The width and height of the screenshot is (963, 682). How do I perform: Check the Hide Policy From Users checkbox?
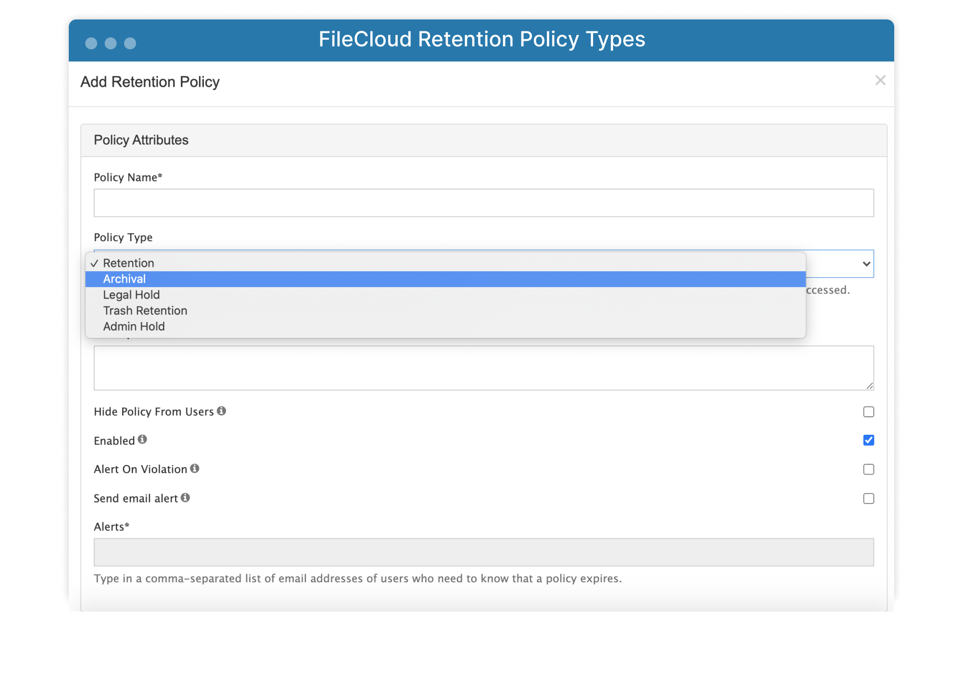click(x=868, y=412)
